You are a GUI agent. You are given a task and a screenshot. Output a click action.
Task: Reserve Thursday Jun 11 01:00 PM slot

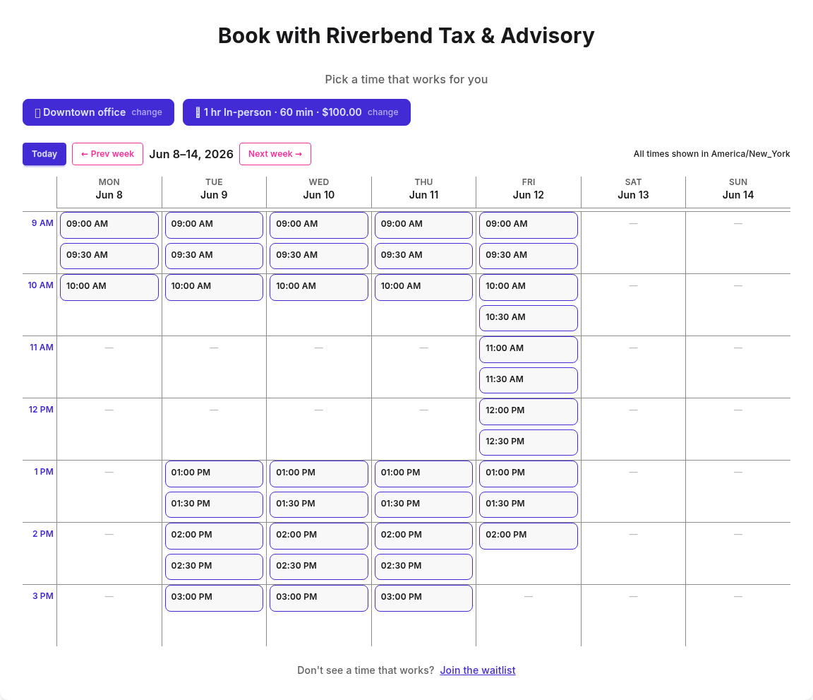pyautogui.click(x=423, y=474)
